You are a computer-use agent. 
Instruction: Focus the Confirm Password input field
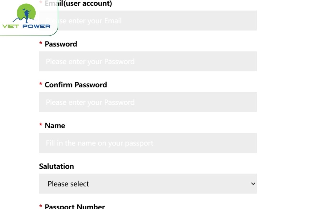pos(148,102)
